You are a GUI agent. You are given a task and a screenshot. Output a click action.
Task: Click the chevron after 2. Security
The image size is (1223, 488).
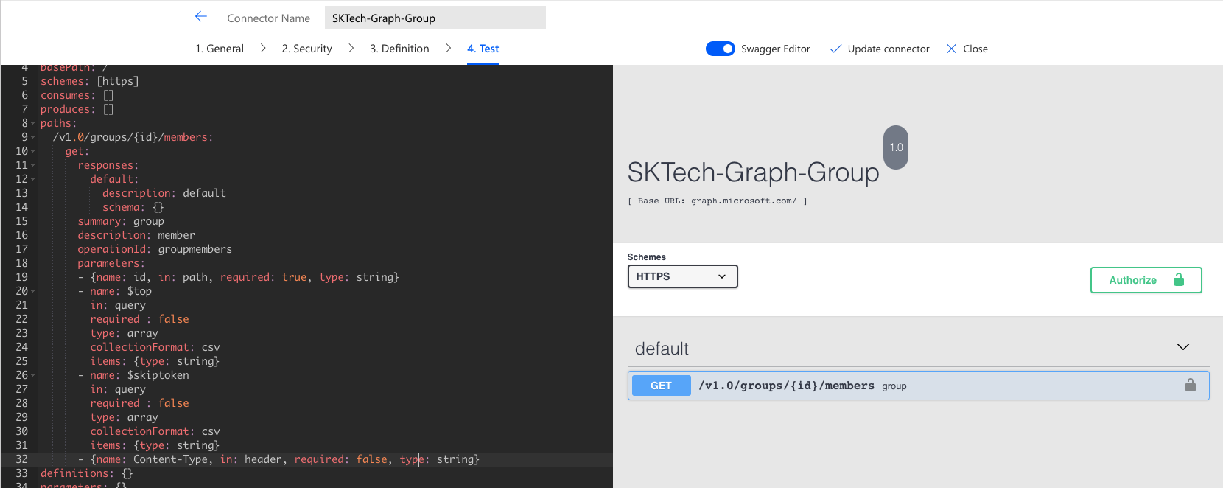click(x=351, y=49)
